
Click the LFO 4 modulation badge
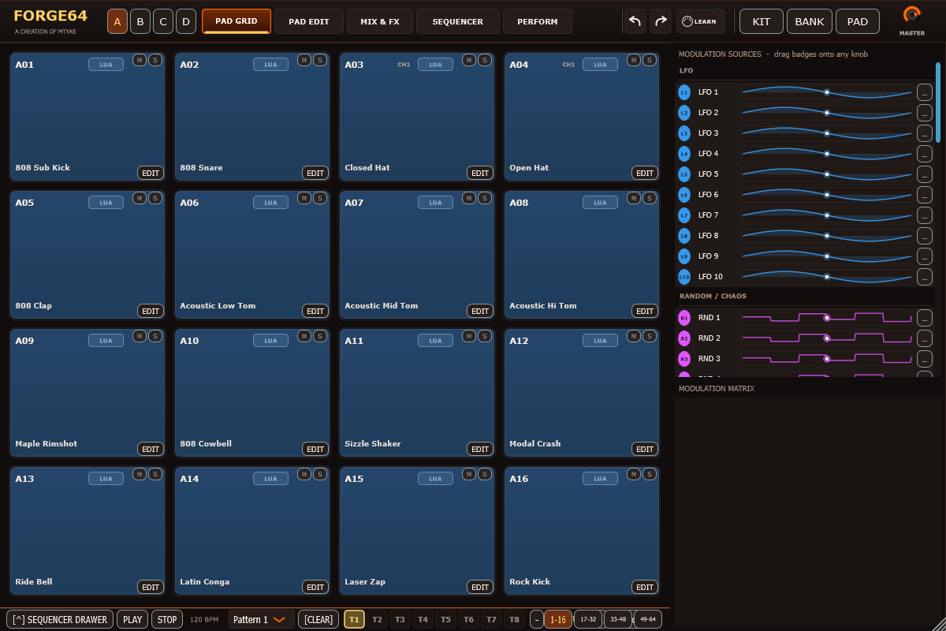[684, 154]
